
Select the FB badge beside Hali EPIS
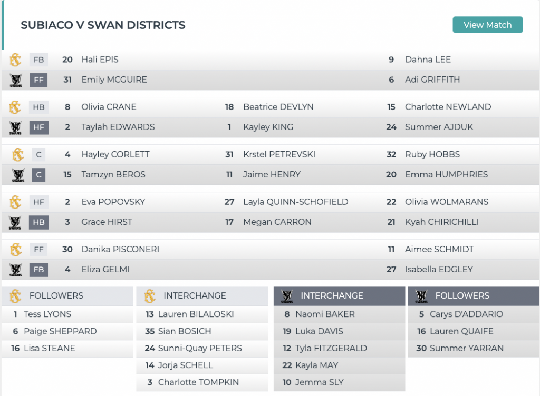[38, 60]
